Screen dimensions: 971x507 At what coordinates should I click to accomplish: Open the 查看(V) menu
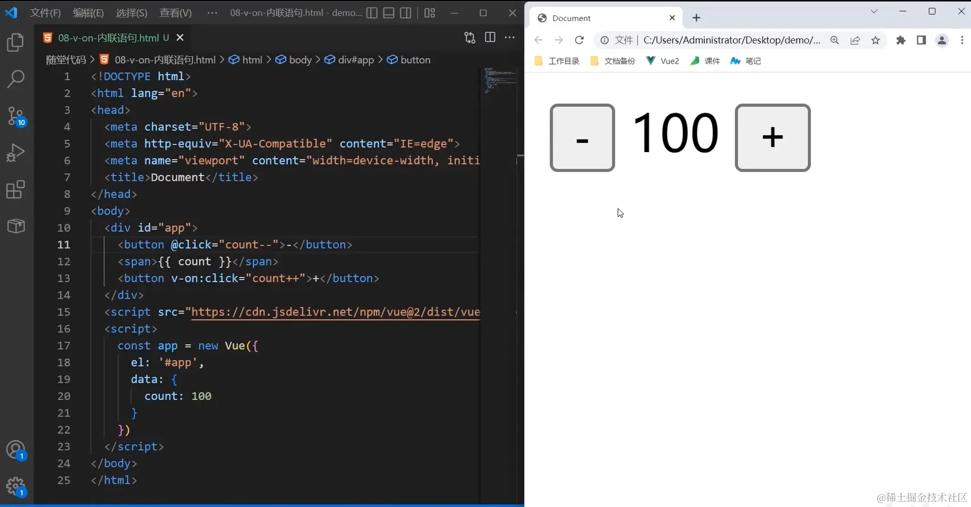tap(175, 12)
